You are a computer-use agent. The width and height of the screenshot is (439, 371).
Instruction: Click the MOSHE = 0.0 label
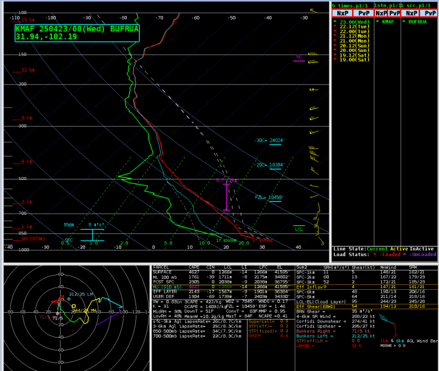pyautogui.click(x=392, y=346)
